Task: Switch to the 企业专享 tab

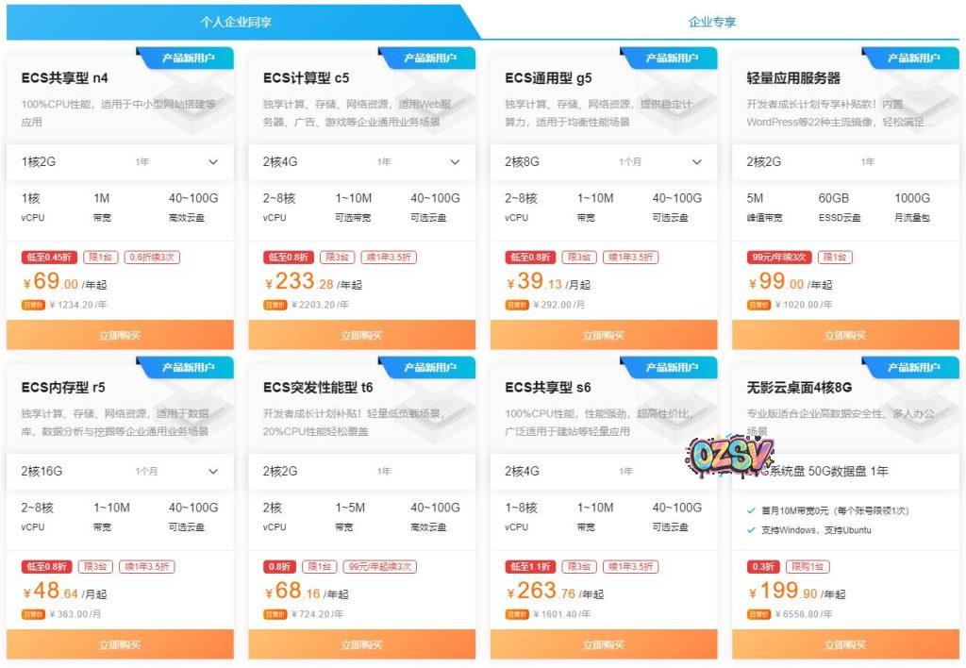Action: pos(712,22)
